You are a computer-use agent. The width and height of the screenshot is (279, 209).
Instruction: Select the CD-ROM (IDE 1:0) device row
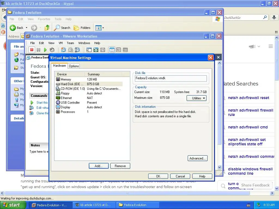click(x=89, y=89)
